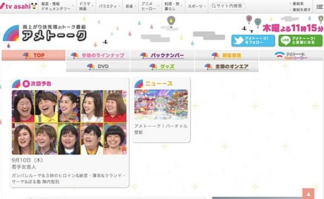Open the バーチャル壁紙 news thumbnail
This screenshot has width=324, height=199.
pos(161,104)
